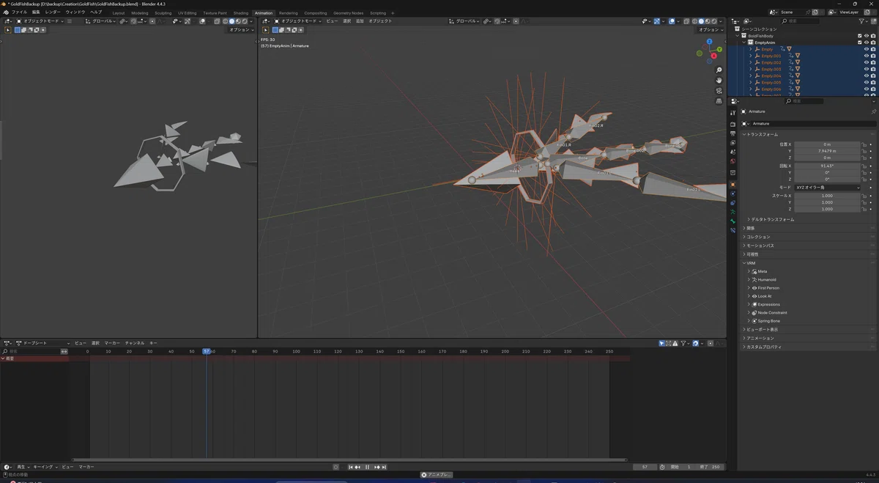The width and height of the screenshot is (879, 483).
Task: Uncheck the EmptyAnim collection exclude checkbox
Action: tap(860, 43)
